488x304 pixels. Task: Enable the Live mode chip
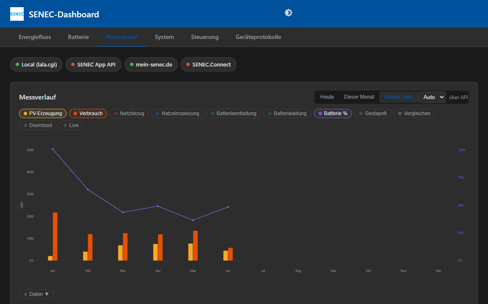71,125
